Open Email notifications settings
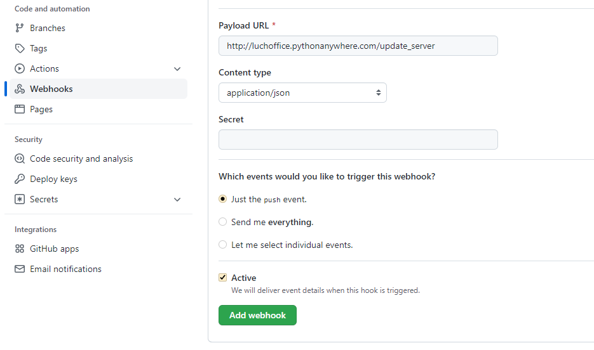The image size is (594, 350). pyautogui.click(x=65, y=269)
